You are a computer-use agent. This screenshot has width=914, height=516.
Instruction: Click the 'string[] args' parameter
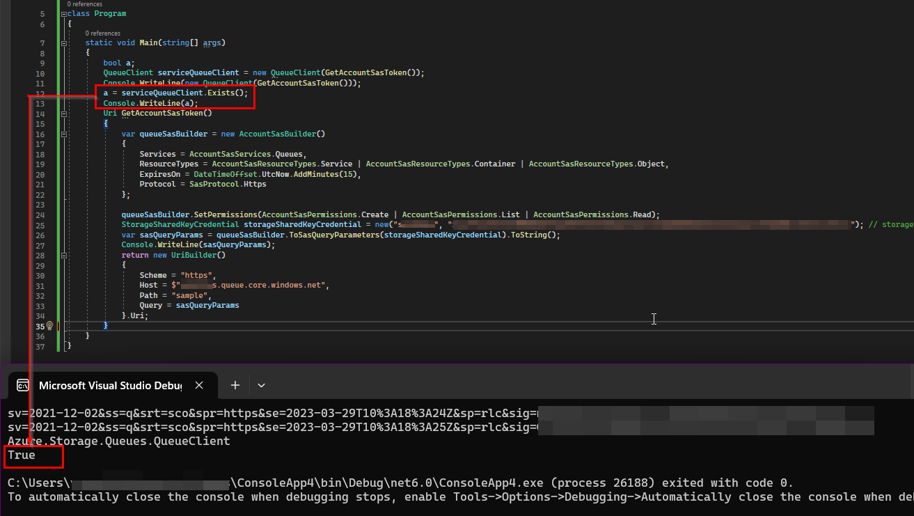click(194, 43)
